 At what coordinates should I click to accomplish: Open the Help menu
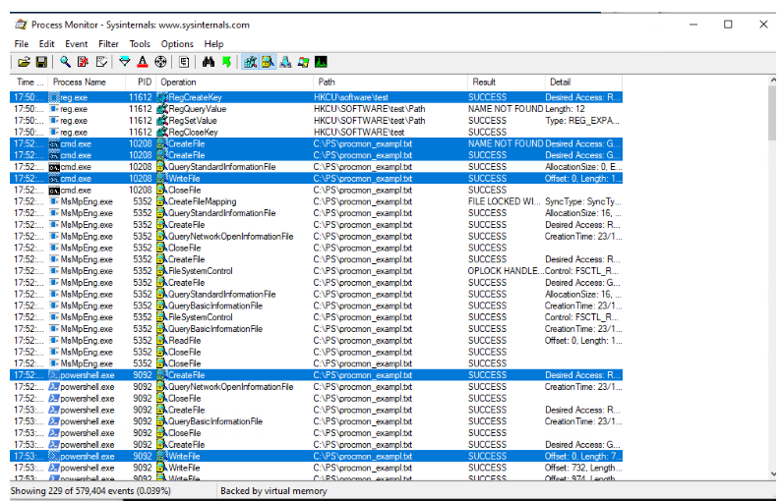214,44
